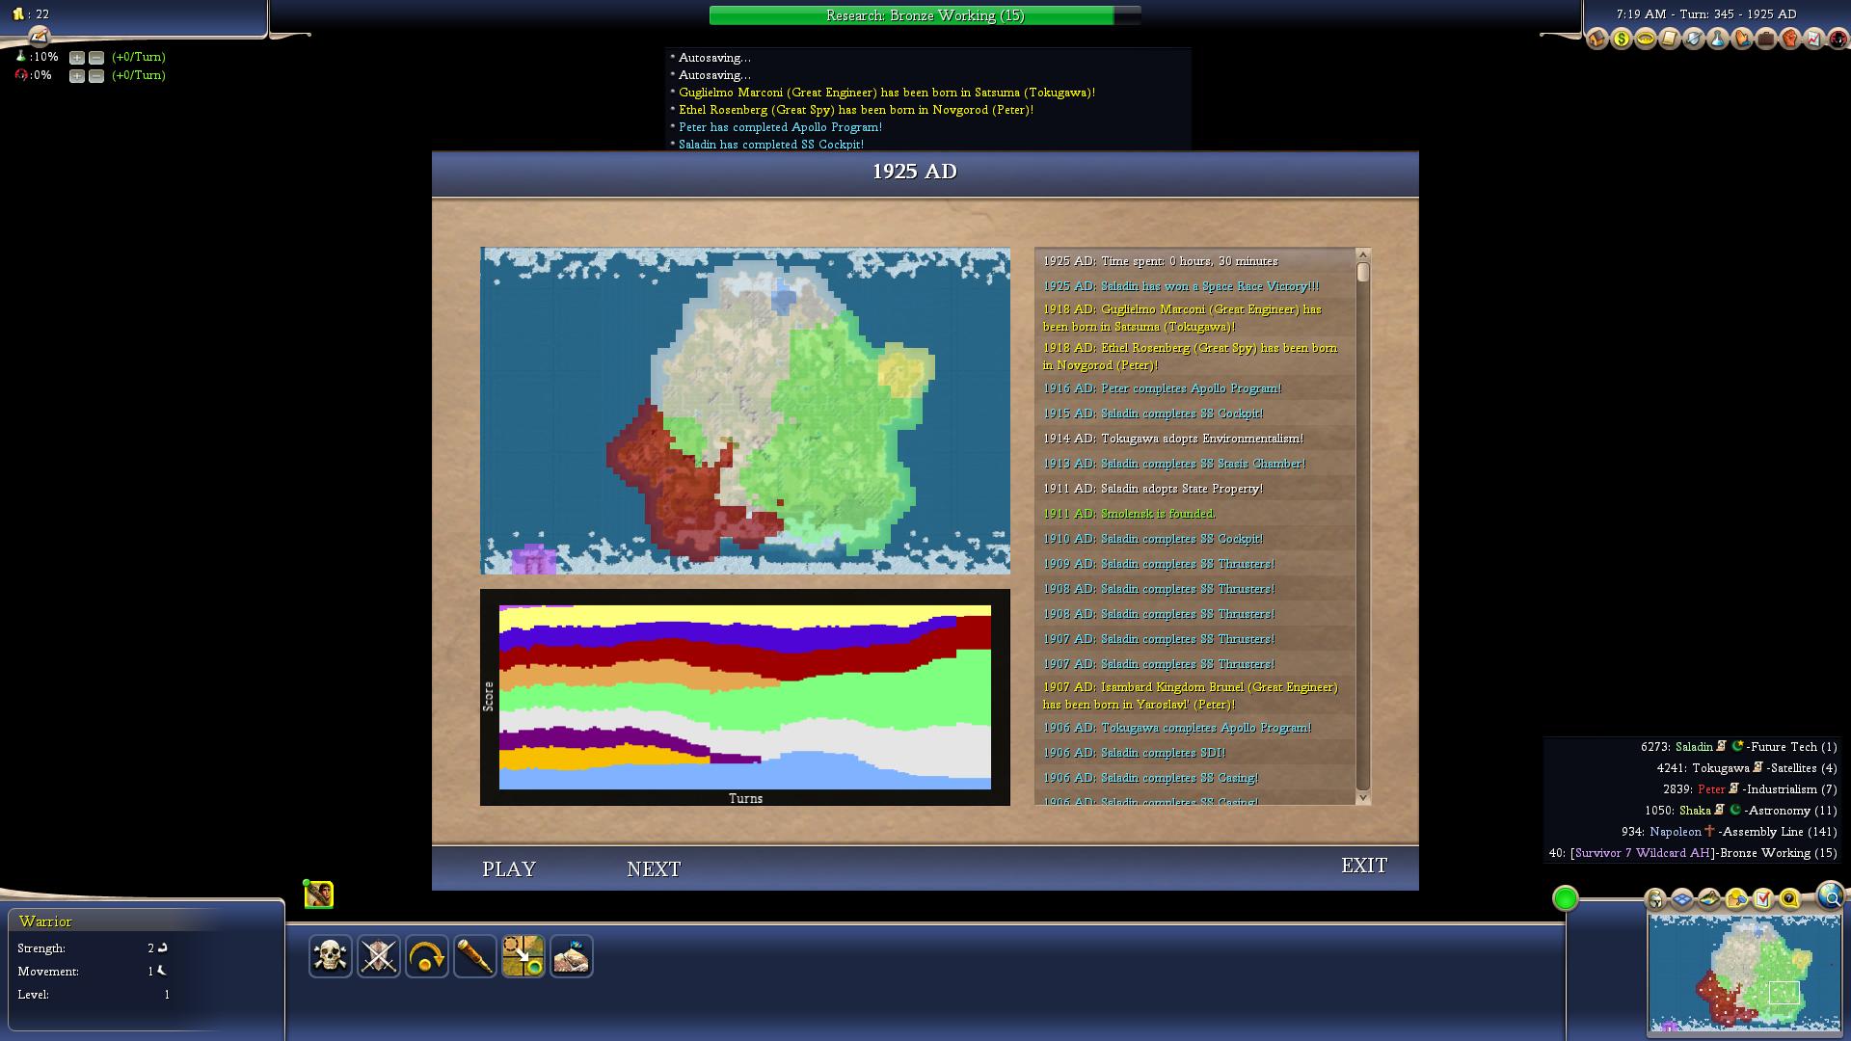This screenshot has height=1041, width=1851.
Task: Click the skull delete-unit action button
Action: 331,956
